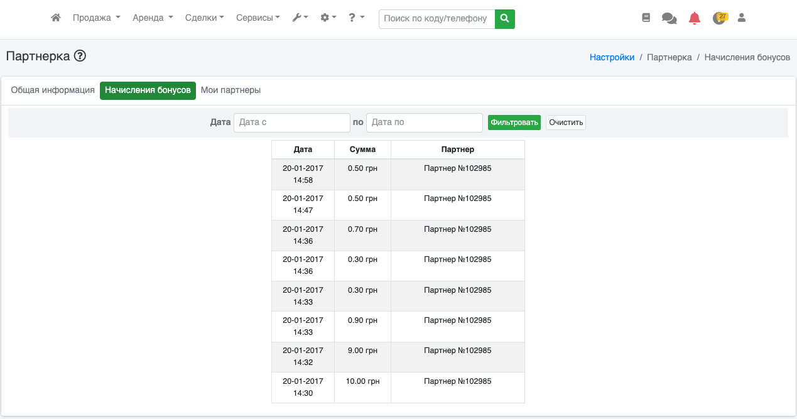This screenshot has height=419, width=797.
Task: Open the Сервисы dropdown menu
Action: [258, 18]
